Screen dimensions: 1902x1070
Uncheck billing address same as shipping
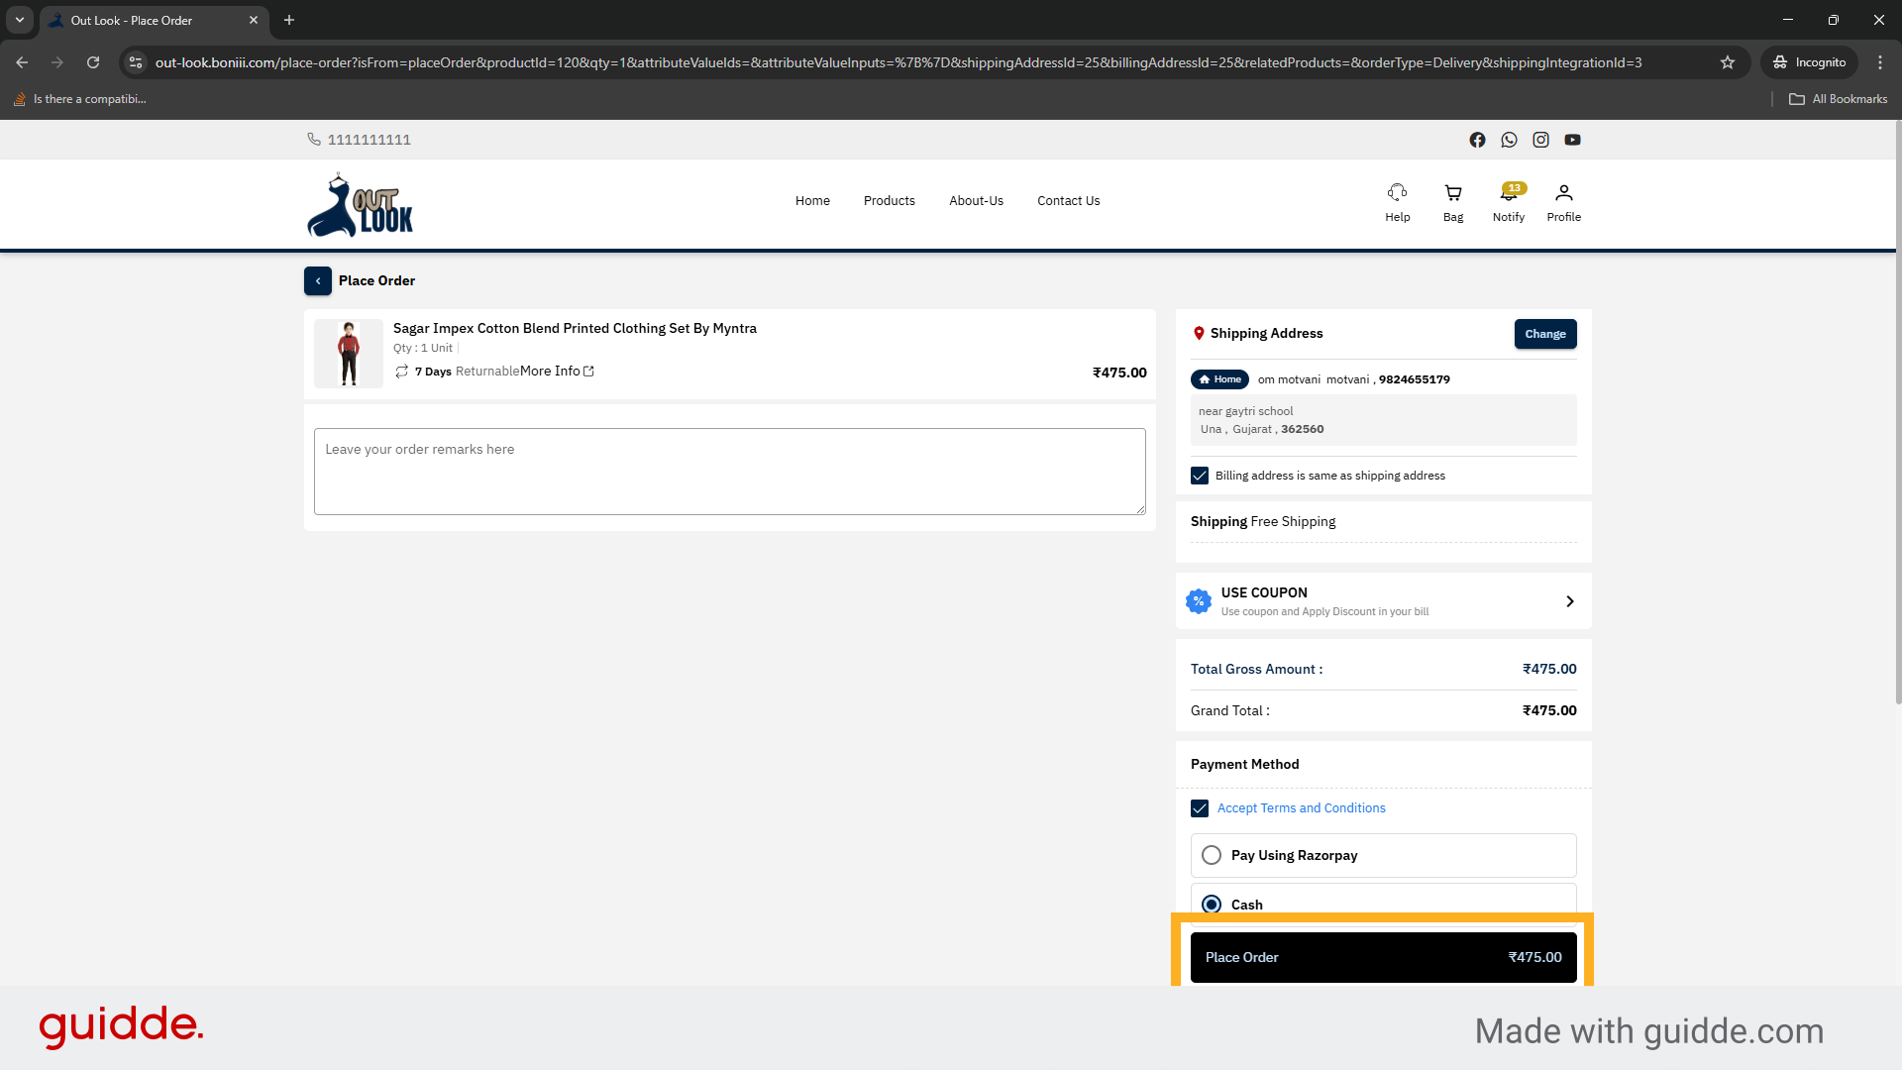pyautogui.click(x=1200, y=476)
